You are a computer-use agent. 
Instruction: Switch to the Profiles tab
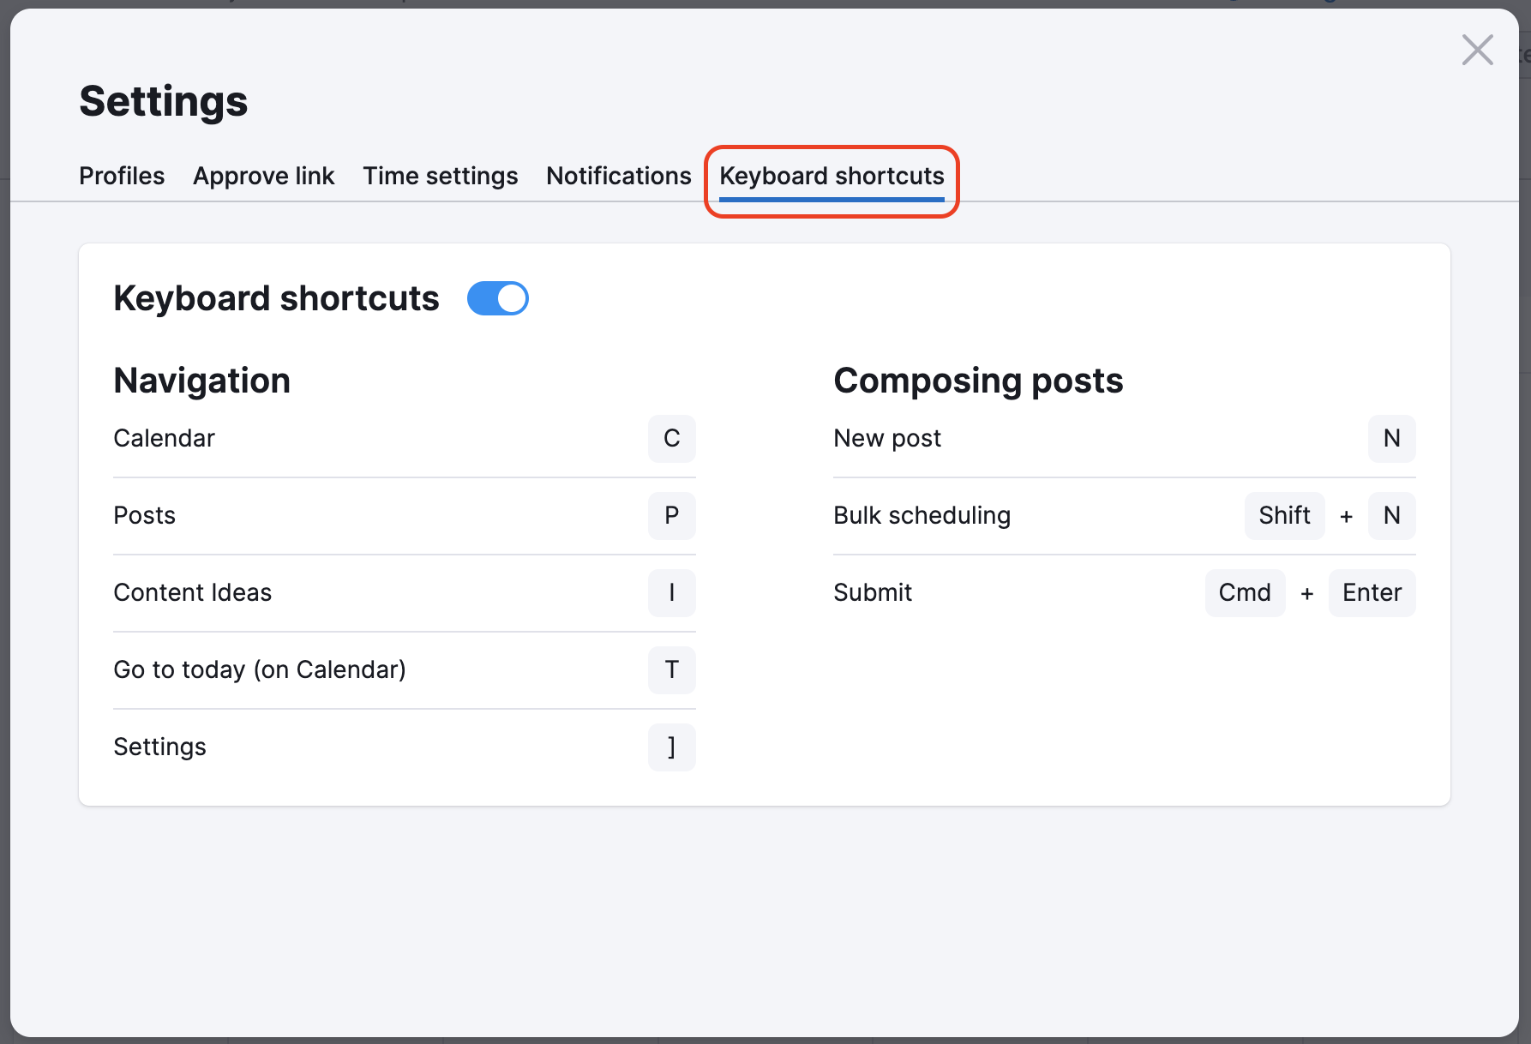121,176
